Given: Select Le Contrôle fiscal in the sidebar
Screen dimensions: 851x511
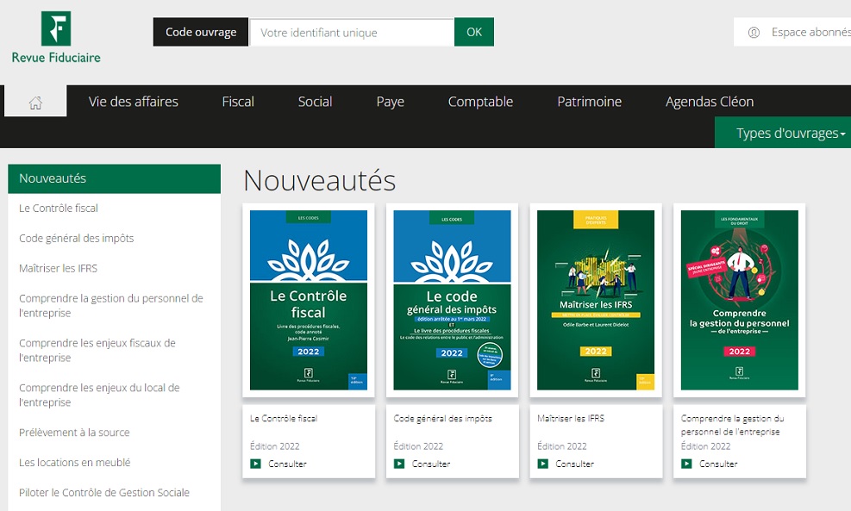Looking at the screenshot, I should click(x=59, y=209).
